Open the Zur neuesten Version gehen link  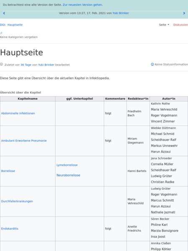click(x=82, y=5)
